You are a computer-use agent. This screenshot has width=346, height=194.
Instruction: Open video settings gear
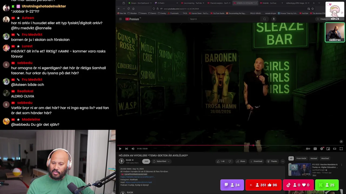point(322,149)
